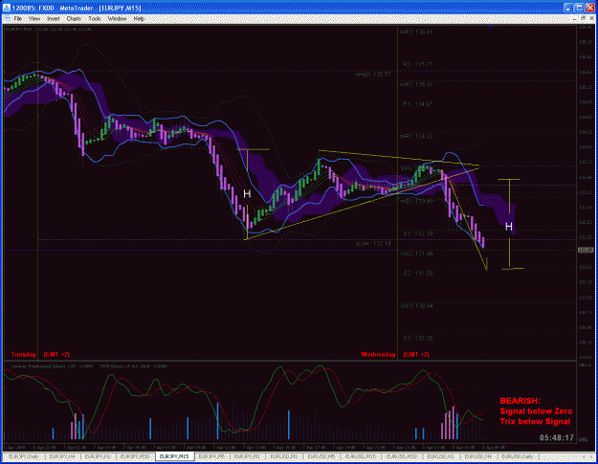Viewport: 598px width, 464px height.
Task: Click the current price label on price axis
Action: (586, 250)
